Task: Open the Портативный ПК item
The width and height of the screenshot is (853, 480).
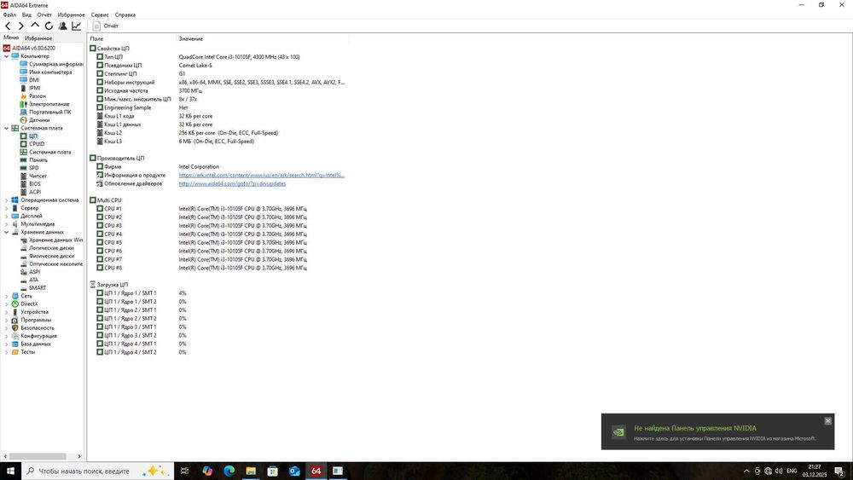Action: 45,112
